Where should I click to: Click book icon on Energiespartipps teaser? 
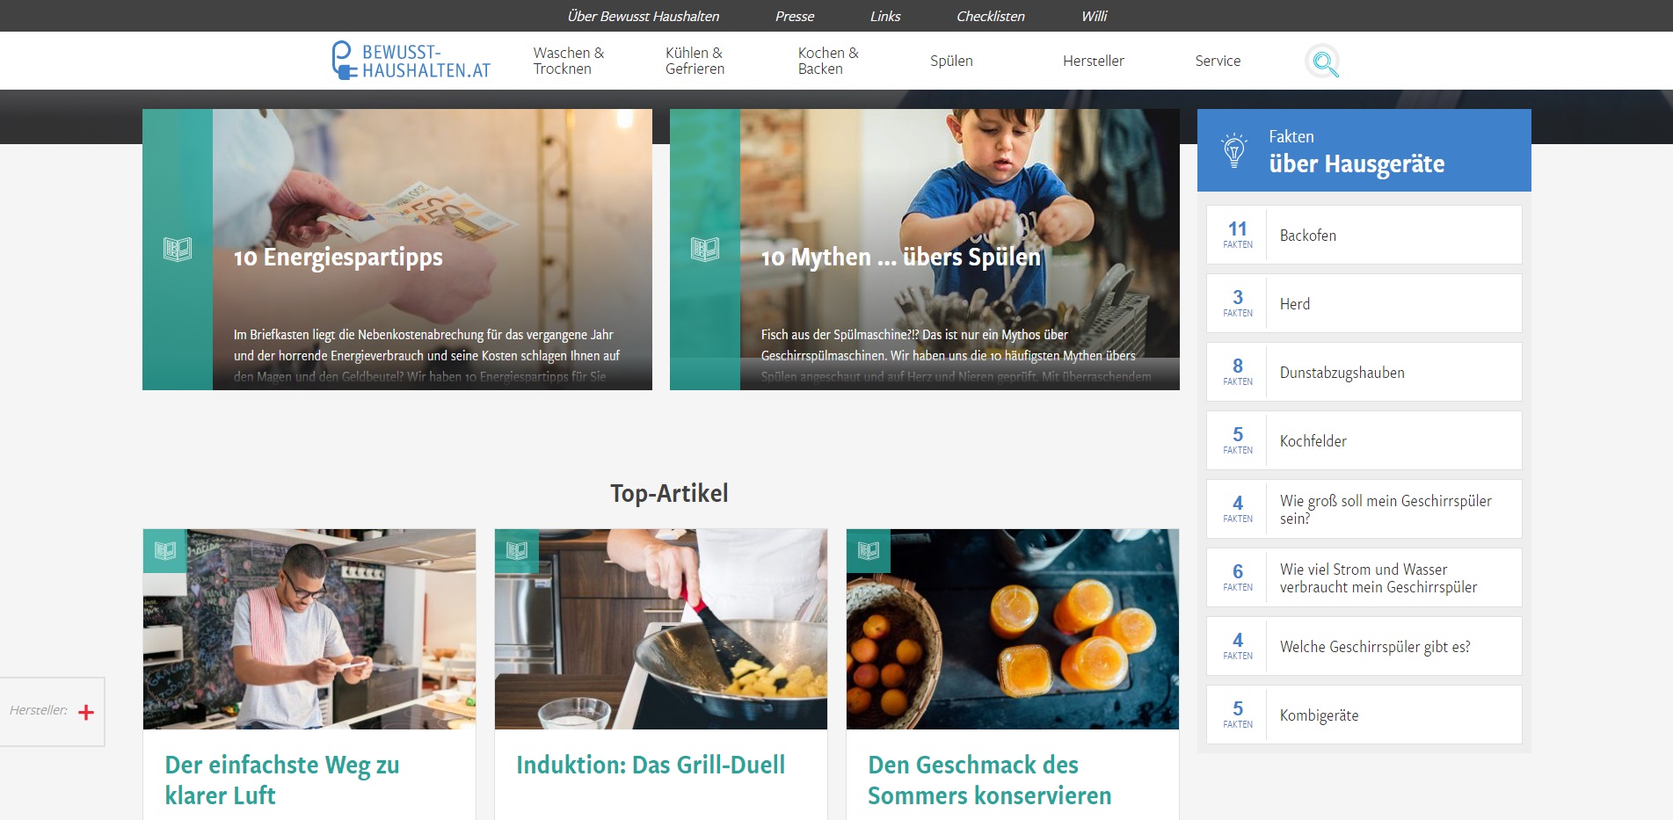pyautogui.click(x=178, y=250)
